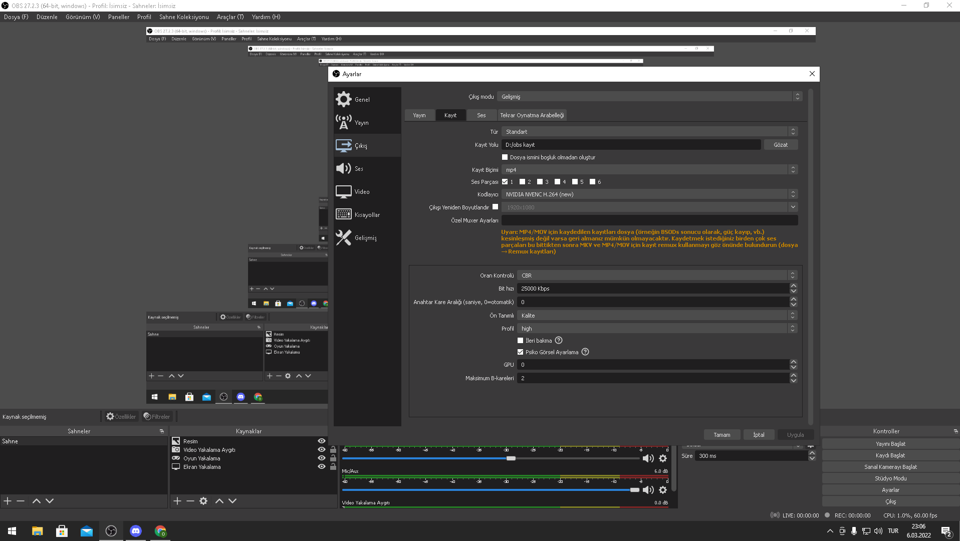This screenshot has width=960, height=541.
Task: Switch to Ses tab in output settings
Action: pyautogui.click(x=481, y=115)
